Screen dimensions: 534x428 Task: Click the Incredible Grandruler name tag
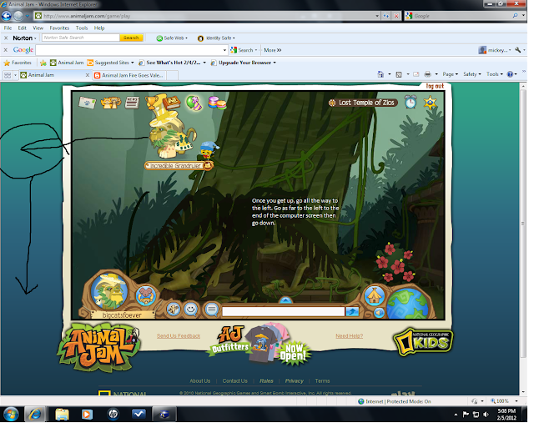[x=179, y=165]
